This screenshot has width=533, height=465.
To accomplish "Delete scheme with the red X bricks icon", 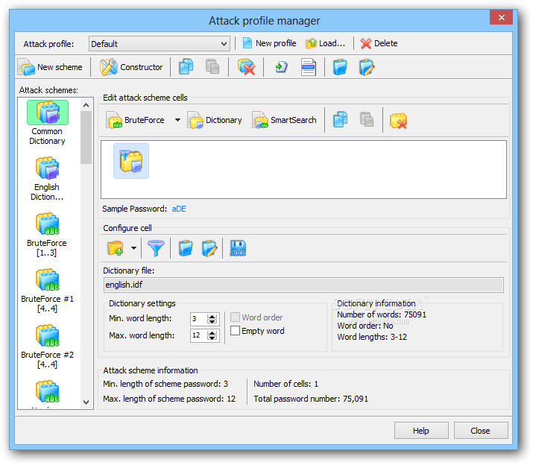I will click(x=247, y=67).
